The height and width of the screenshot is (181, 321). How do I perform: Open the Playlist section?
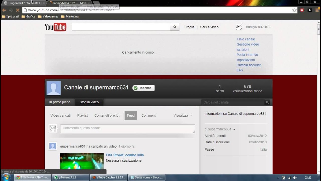(x=83, y=116)
